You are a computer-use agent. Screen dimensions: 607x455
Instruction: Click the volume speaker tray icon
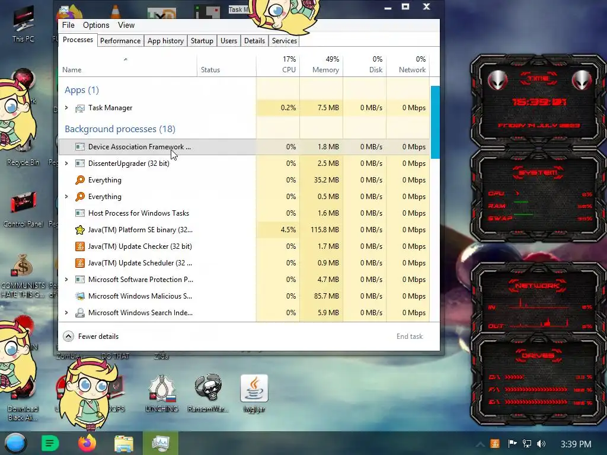point(541,444)
